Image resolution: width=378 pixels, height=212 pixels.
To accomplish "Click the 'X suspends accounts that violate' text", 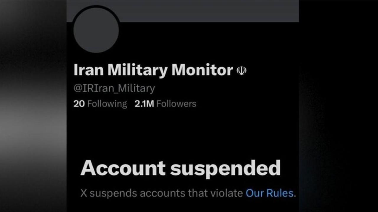I will point(162,193).
